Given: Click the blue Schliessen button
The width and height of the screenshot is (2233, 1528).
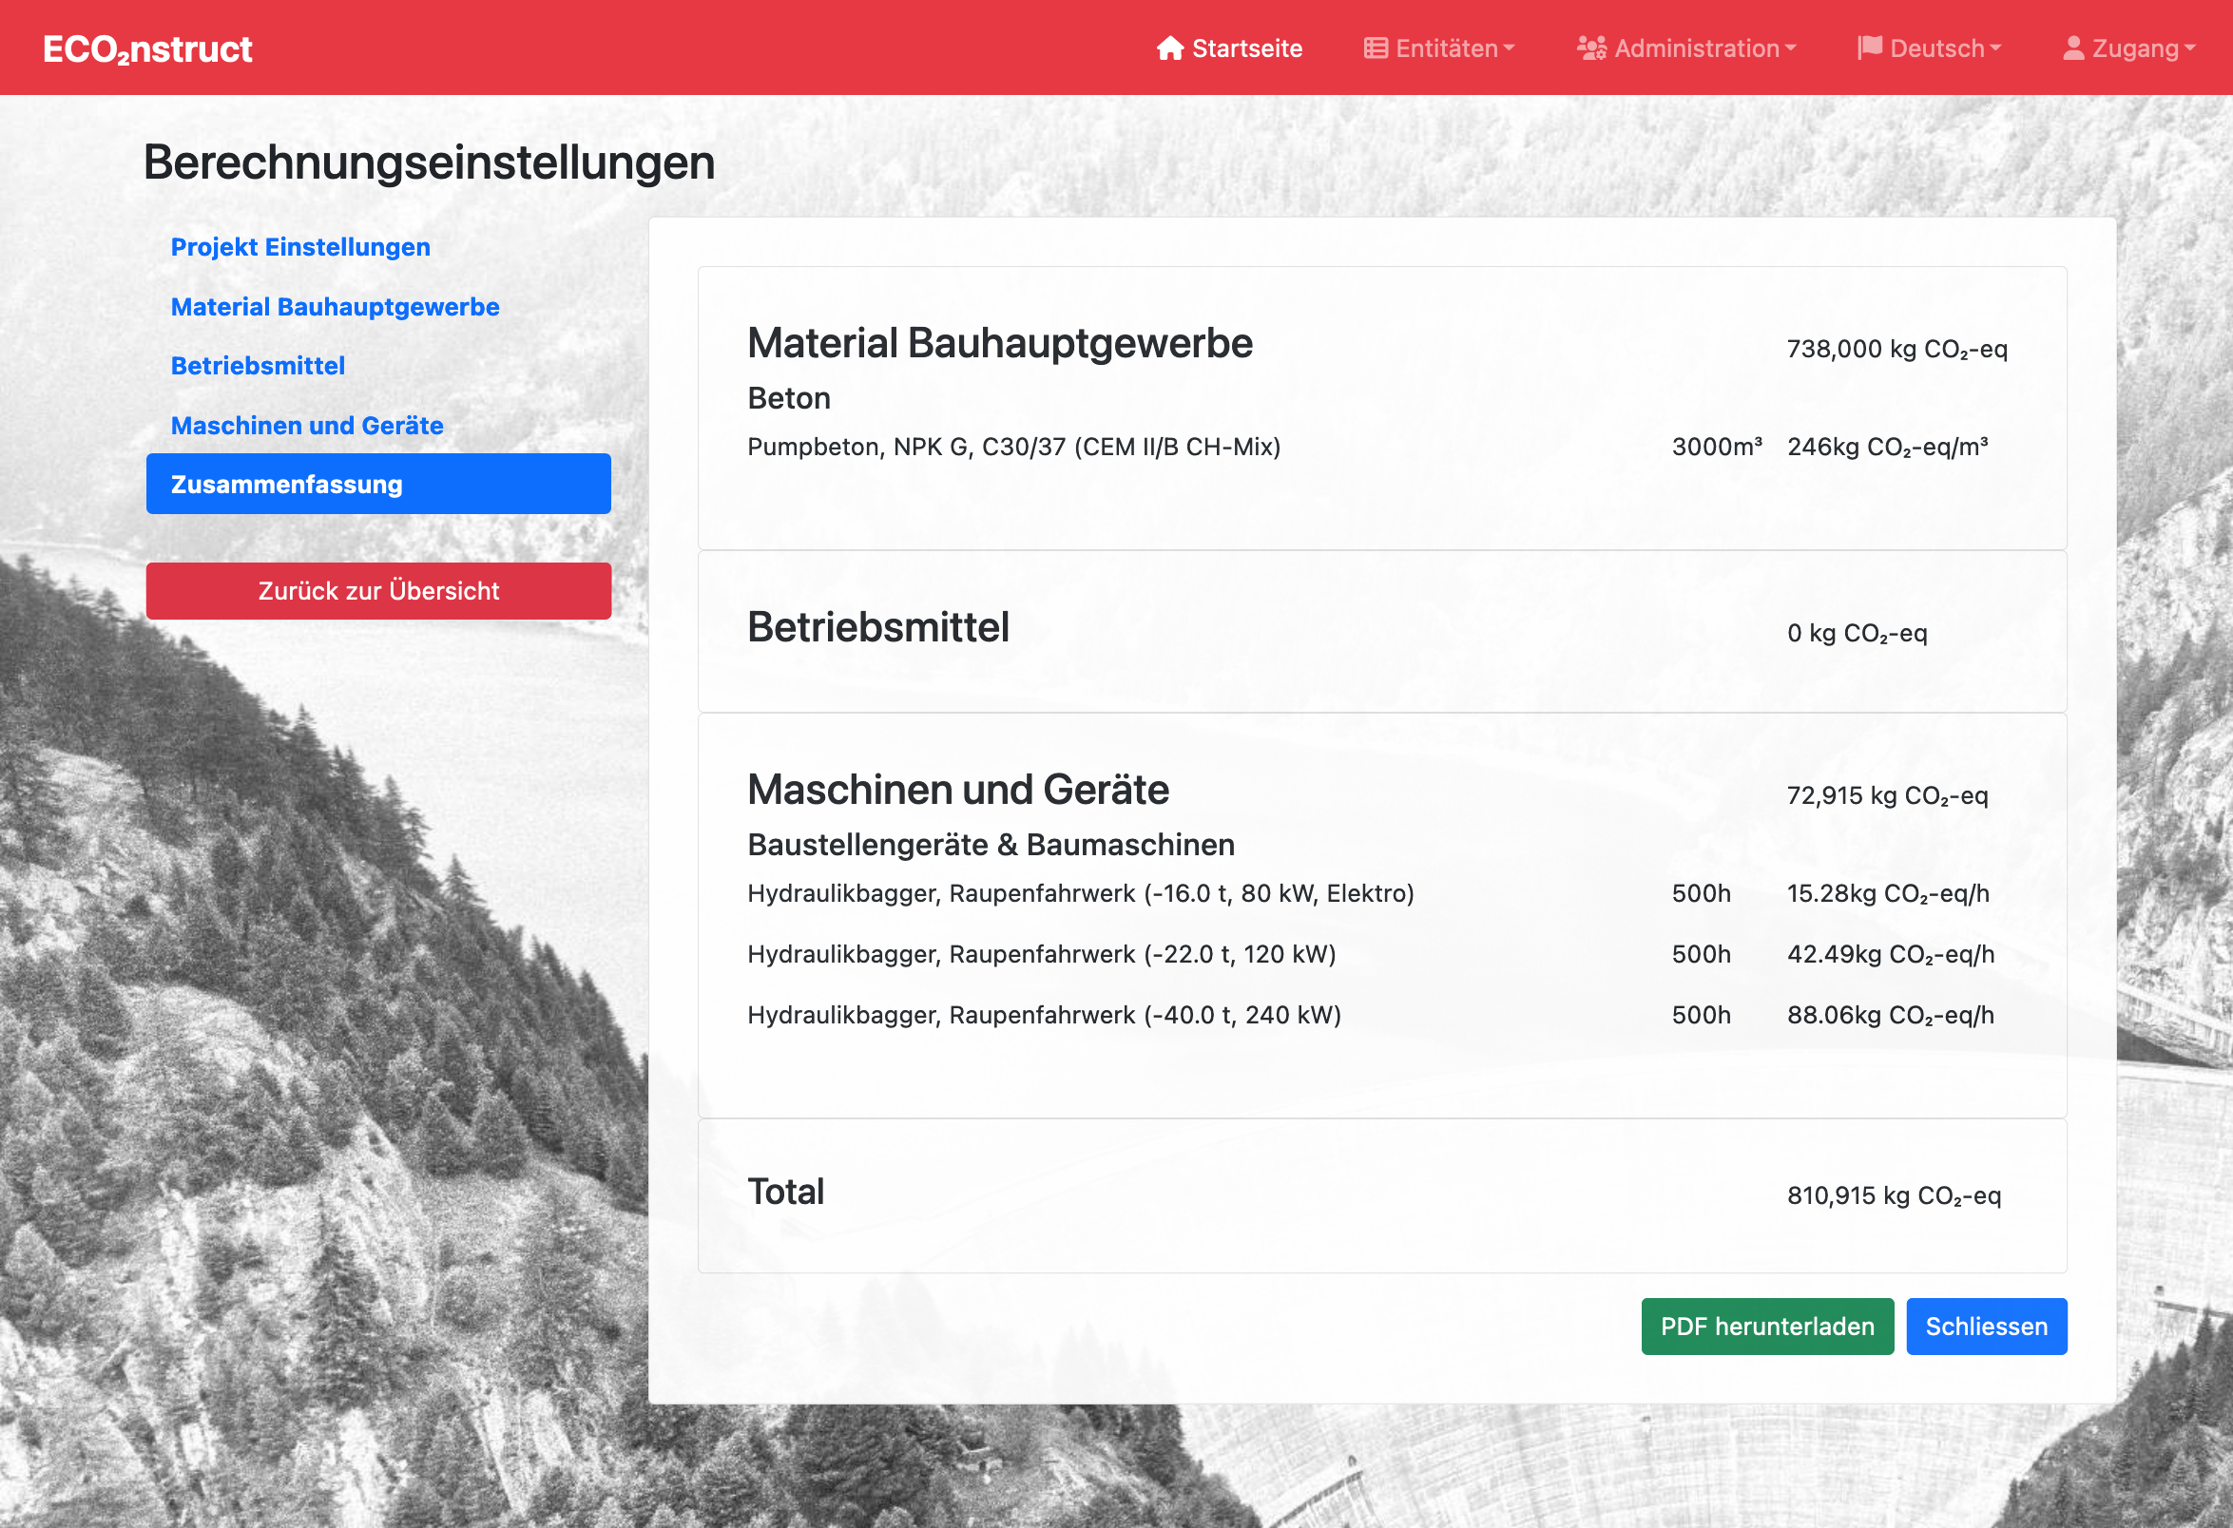Looking at the screenshot, I should (x=1985, y=1327).
